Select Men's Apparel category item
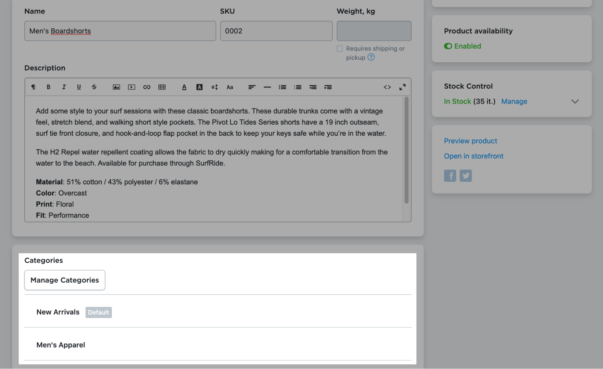This screenshot has height=369, width=603. point(61,345)
